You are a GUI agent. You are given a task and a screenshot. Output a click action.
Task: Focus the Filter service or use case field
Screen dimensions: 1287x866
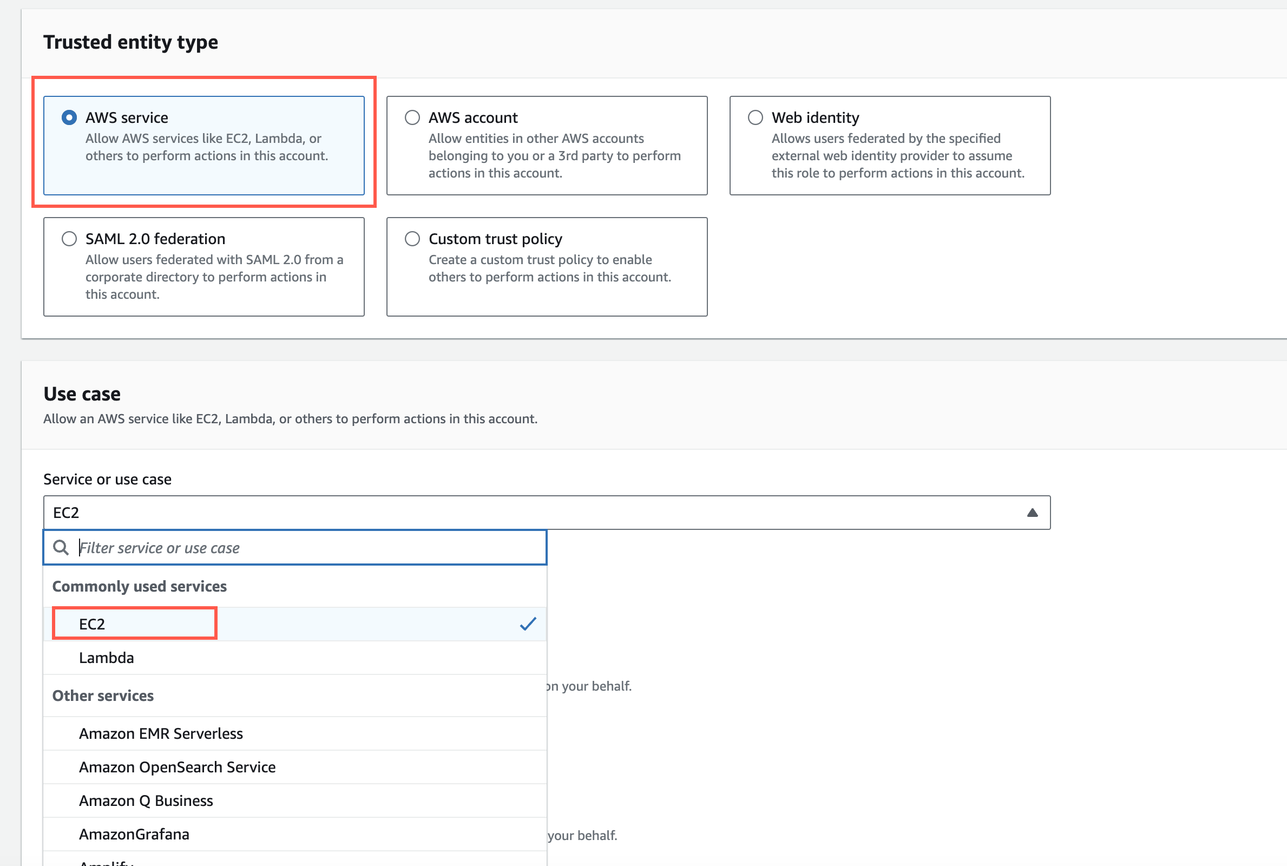[295, 547]
